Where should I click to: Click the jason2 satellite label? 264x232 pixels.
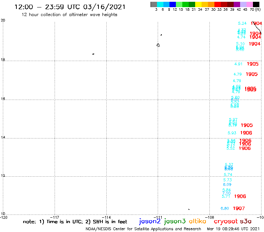[150, 221]
